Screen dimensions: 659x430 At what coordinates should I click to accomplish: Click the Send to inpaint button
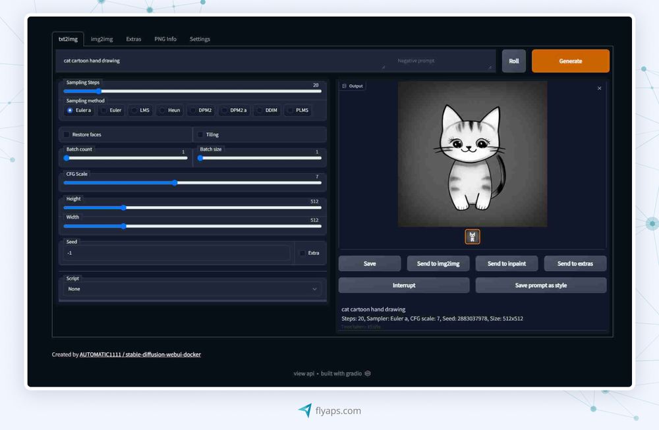pyautogui.click(x=506, y=263)
